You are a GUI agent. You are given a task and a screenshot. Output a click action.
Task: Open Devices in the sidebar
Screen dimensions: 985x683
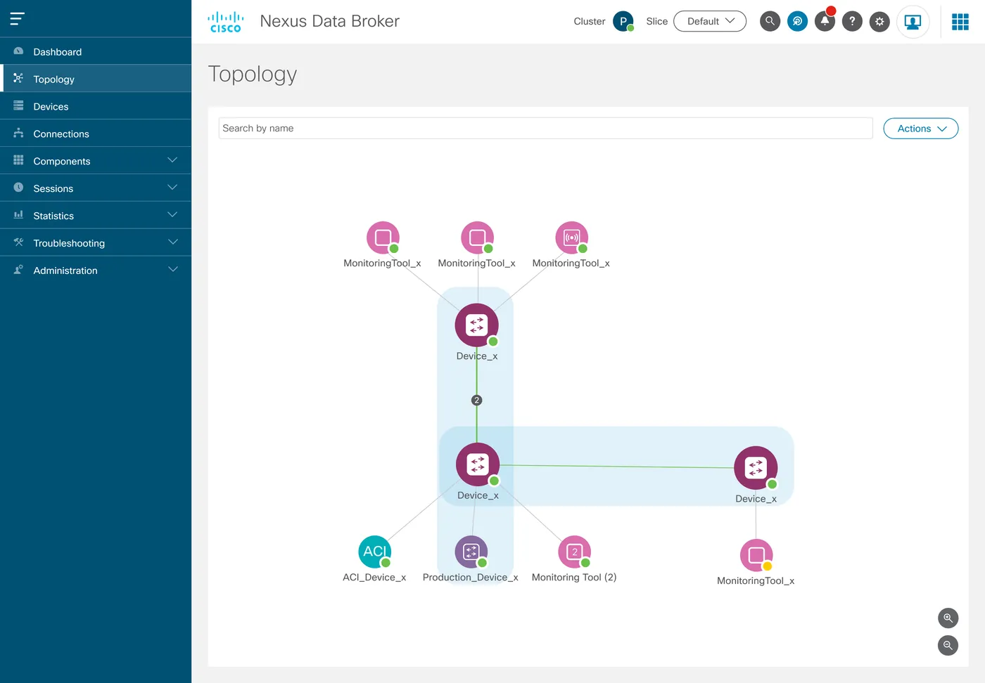pos(96,107)
